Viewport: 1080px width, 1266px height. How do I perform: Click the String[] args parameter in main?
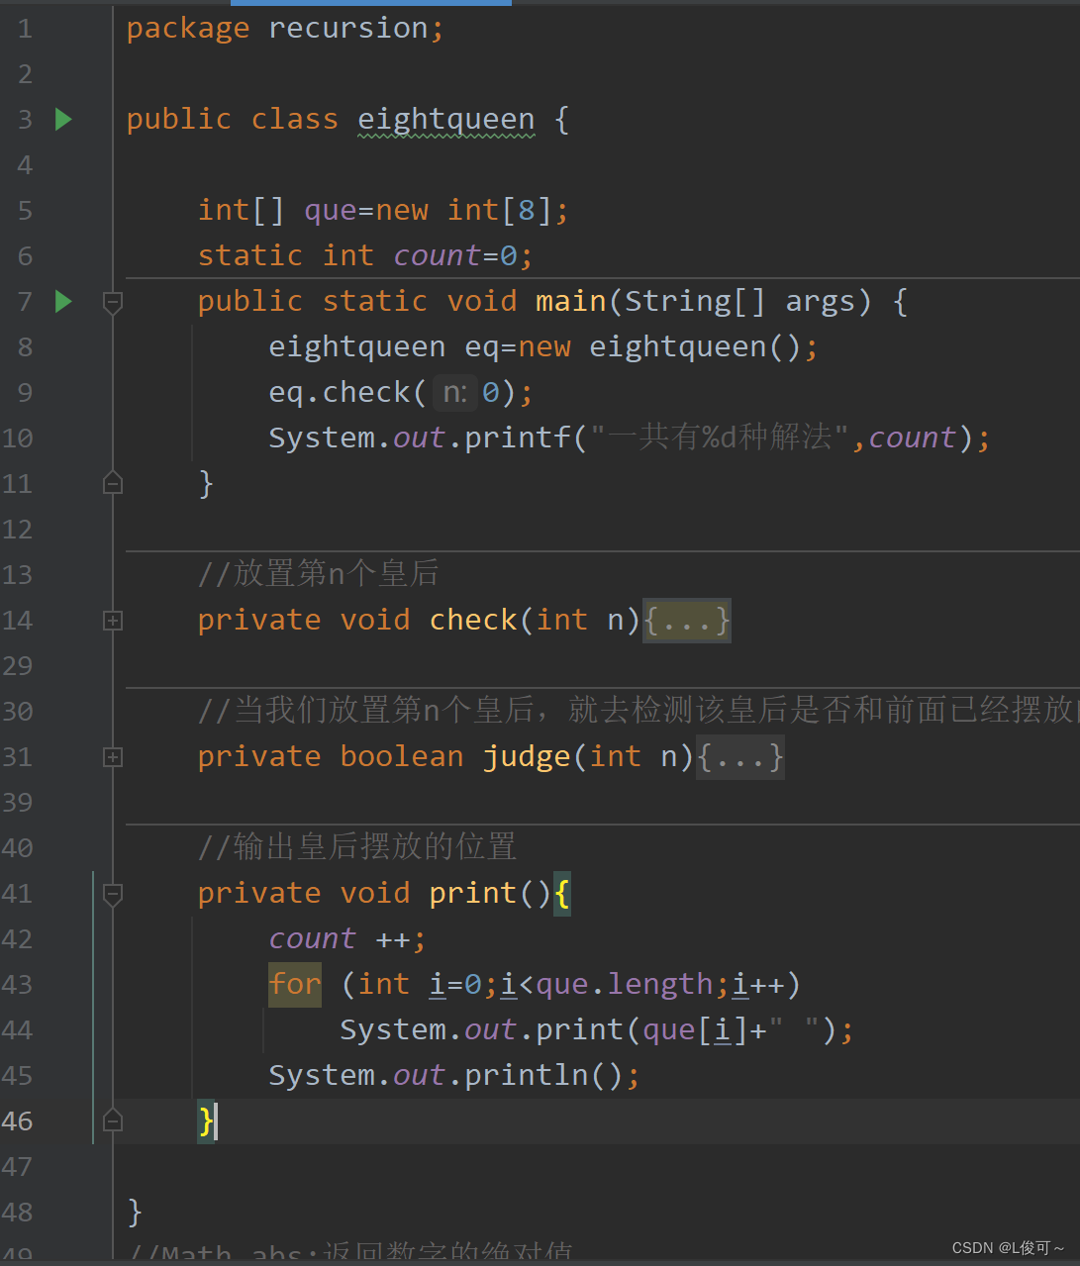(752, 301)
